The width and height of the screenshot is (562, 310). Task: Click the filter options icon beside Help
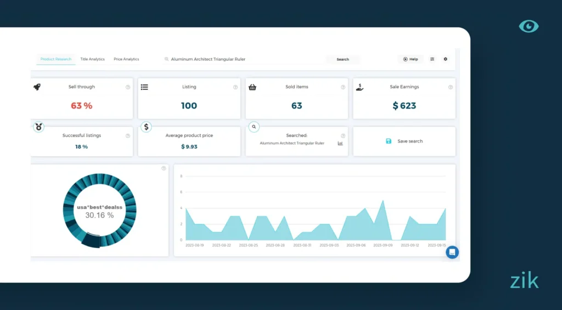[432, 59]
